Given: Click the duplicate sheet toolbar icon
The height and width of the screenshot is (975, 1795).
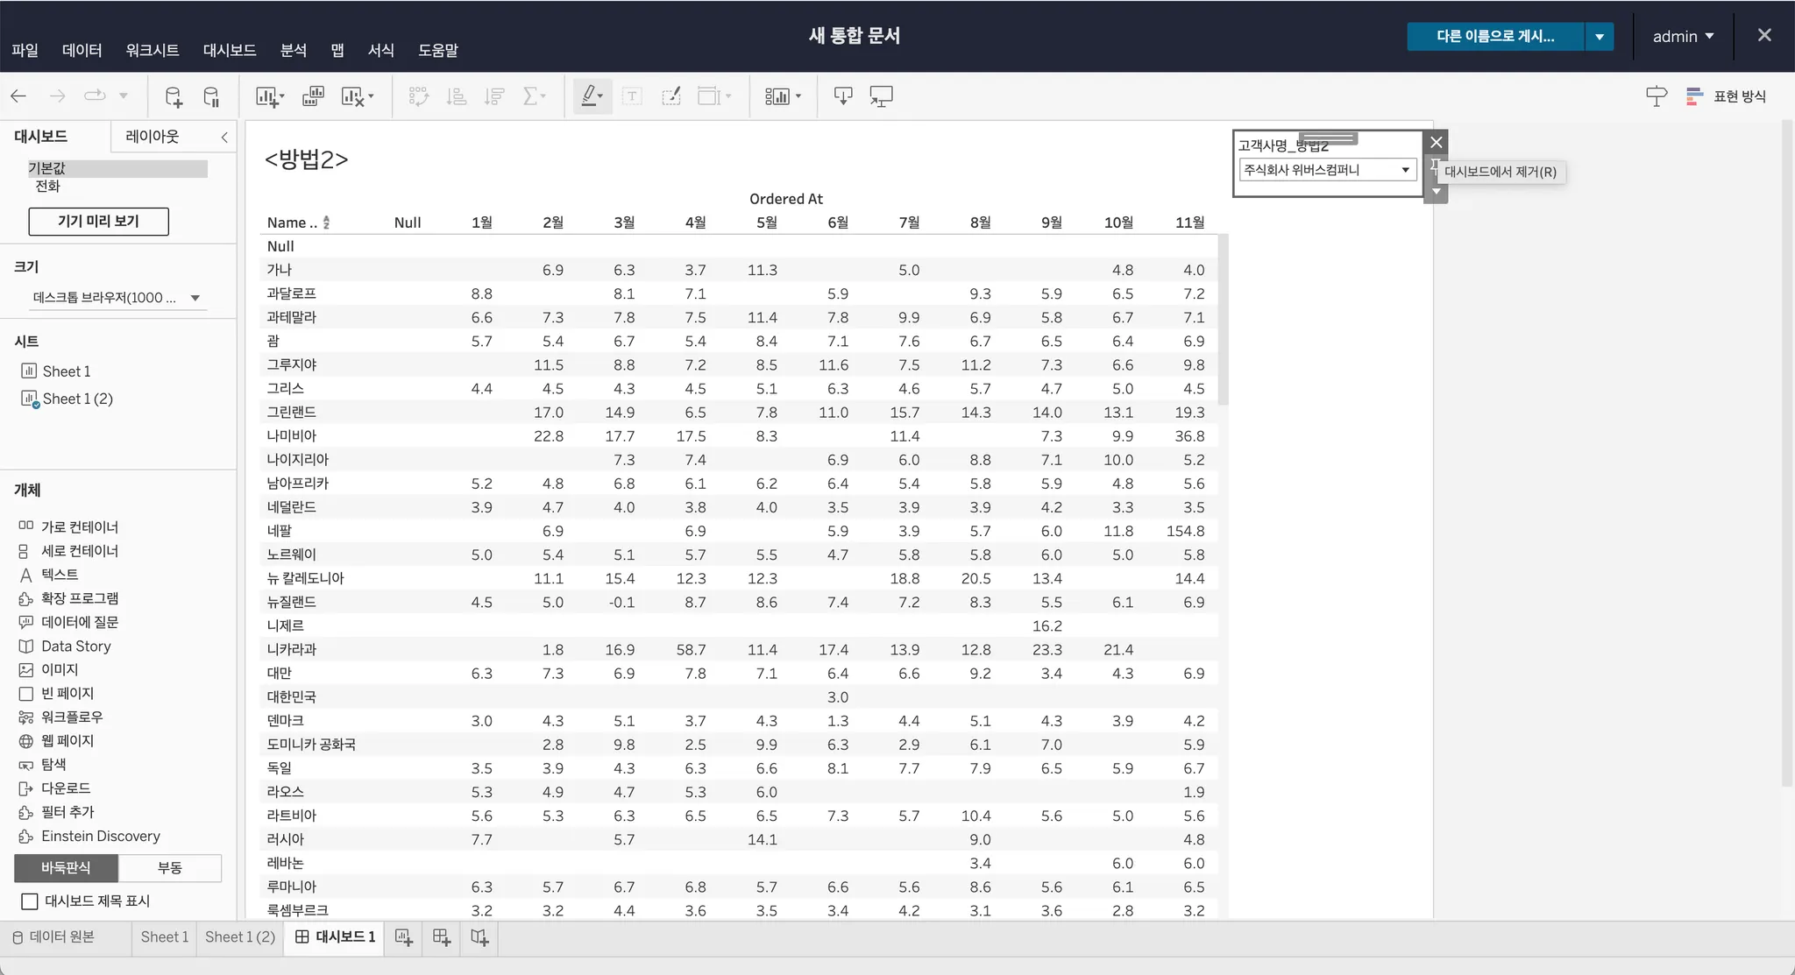Looking at the screenshot, I should coord(313,96).
